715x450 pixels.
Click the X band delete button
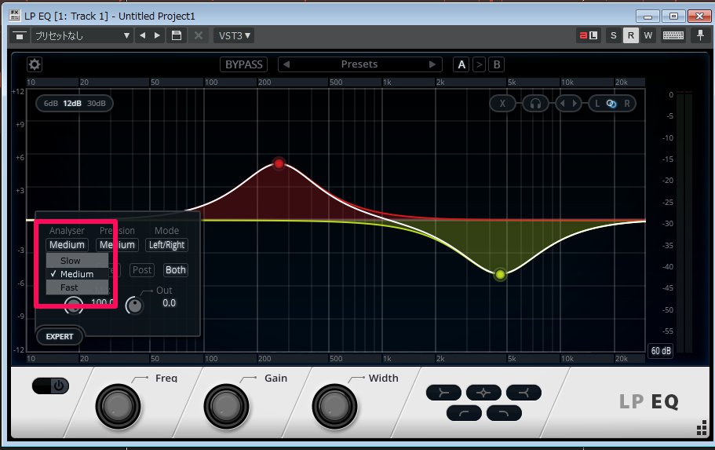(x=502, y=104)
